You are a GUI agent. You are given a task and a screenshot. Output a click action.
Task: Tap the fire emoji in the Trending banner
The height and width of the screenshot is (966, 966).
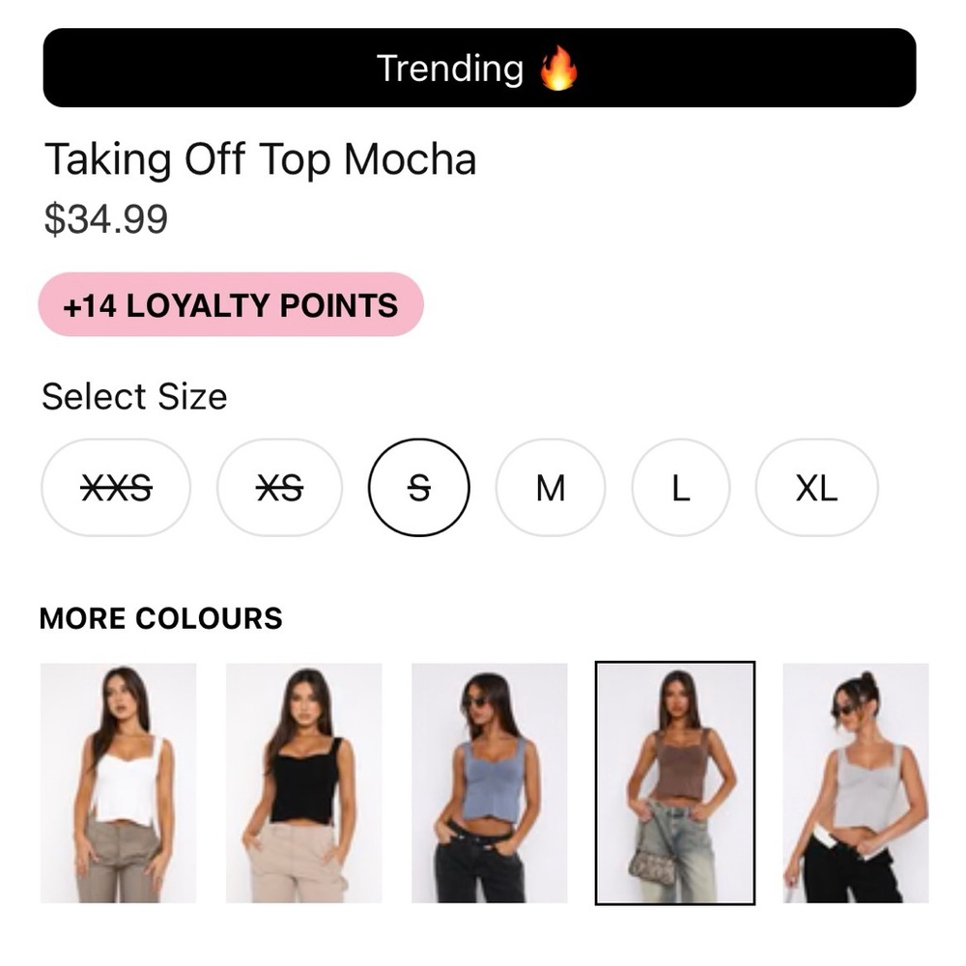[x=558, y=68]
